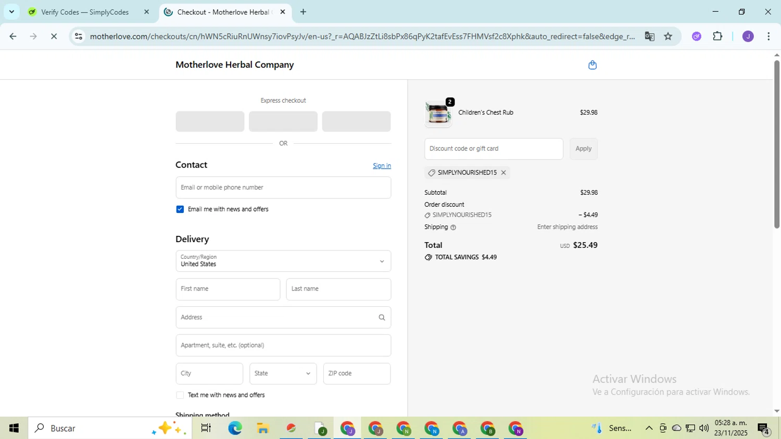Close the Verify Codes SimplyCodes tab
The image size is (781, 439).
146,12
